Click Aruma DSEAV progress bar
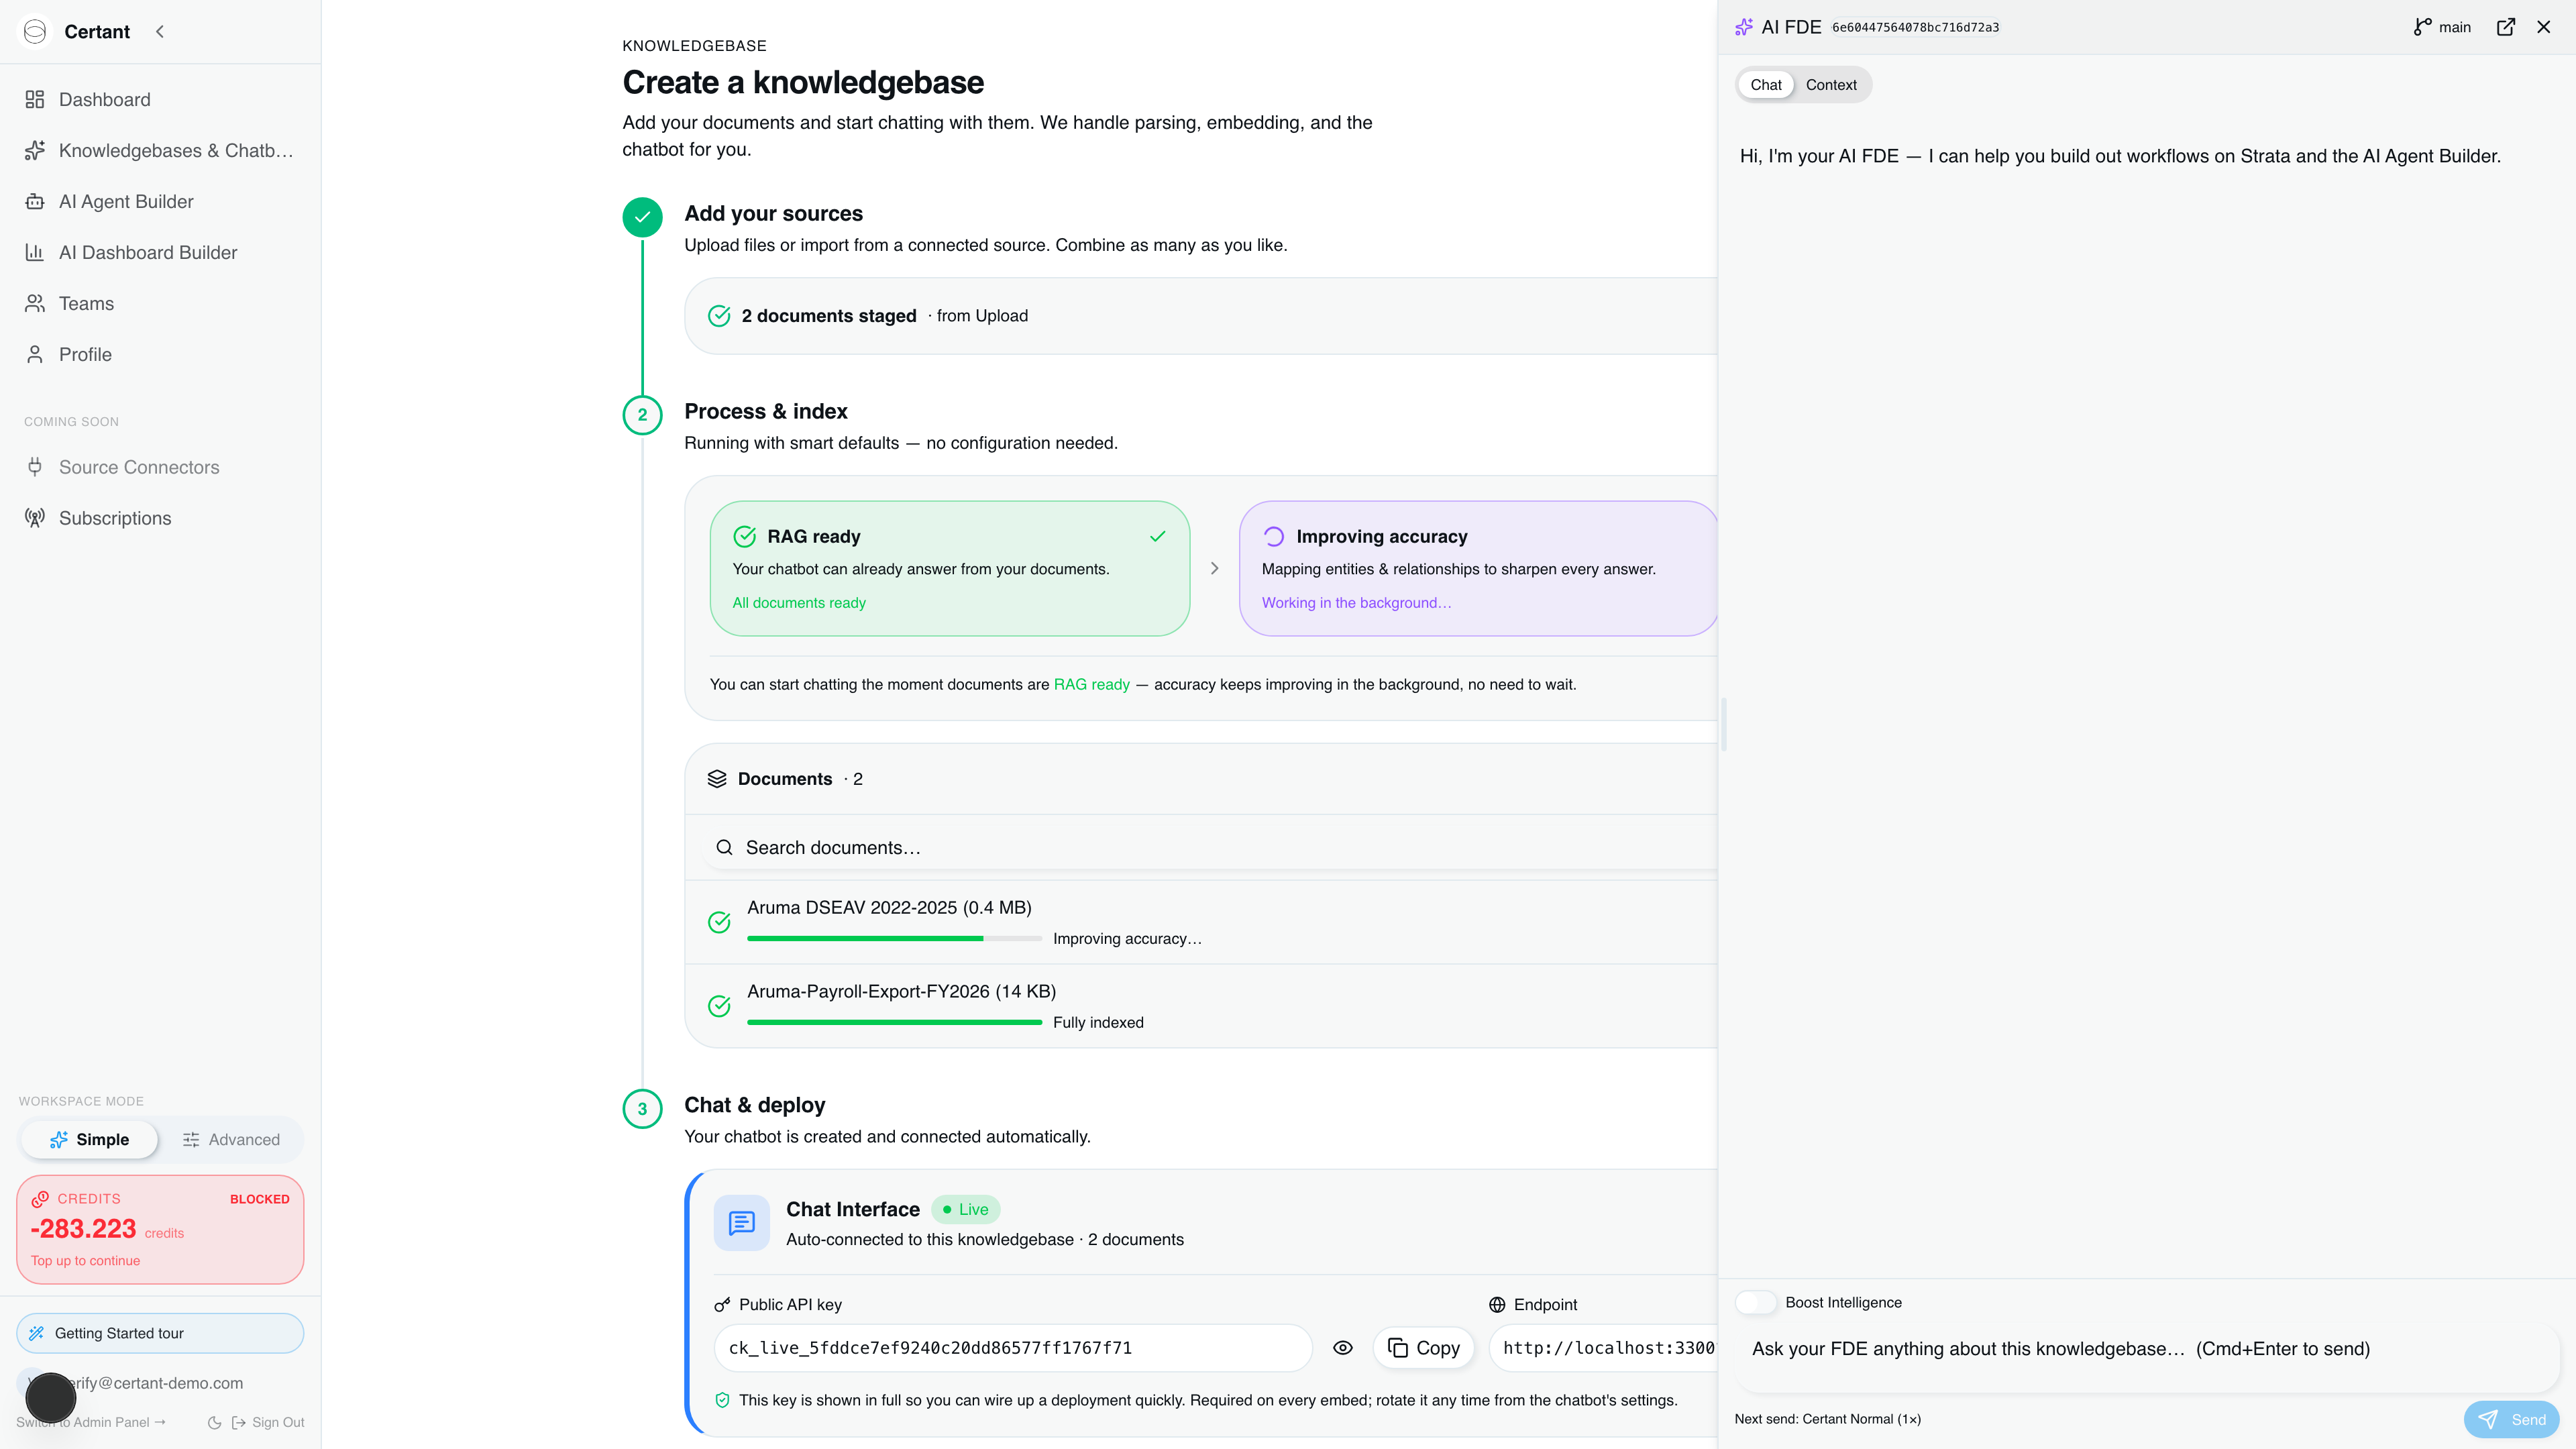The image size is (2576, 1449). pyautogui.click(x=894, y=938)
